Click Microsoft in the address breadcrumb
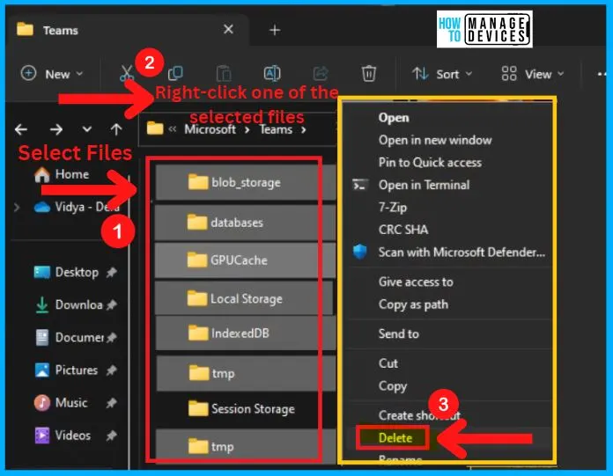The width and height of the screenshot is (613, 476). pos(210,129)
